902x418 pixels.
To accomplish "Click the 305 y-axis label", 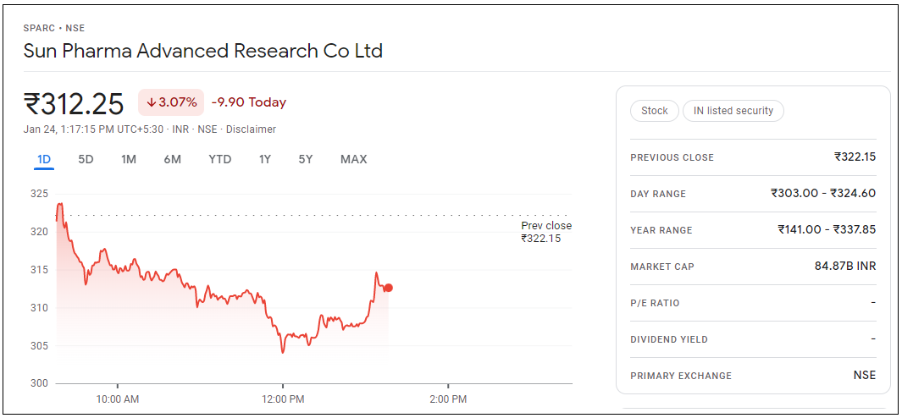I will pos(39,346).
